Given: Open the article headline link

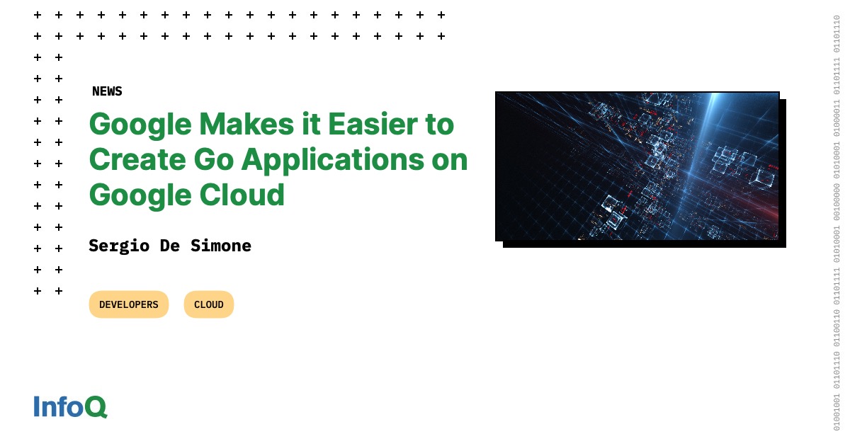Looking at the screenshot, I should [276, 159].
